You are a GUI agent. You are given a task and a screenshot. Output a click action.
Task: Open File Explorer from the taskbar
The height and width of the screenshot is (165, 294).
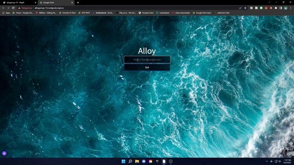tap(137, 161)
